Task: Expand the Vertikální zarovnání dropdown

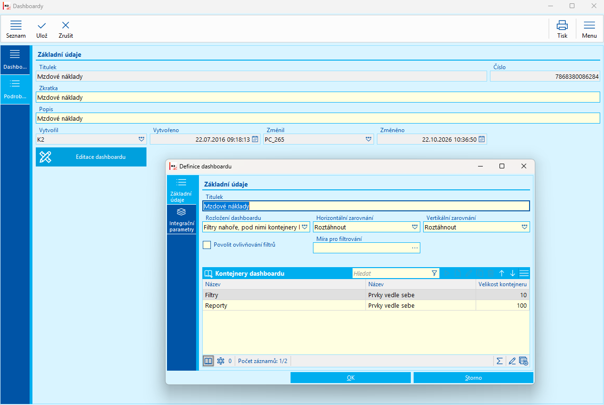Action: click(524, 227)
